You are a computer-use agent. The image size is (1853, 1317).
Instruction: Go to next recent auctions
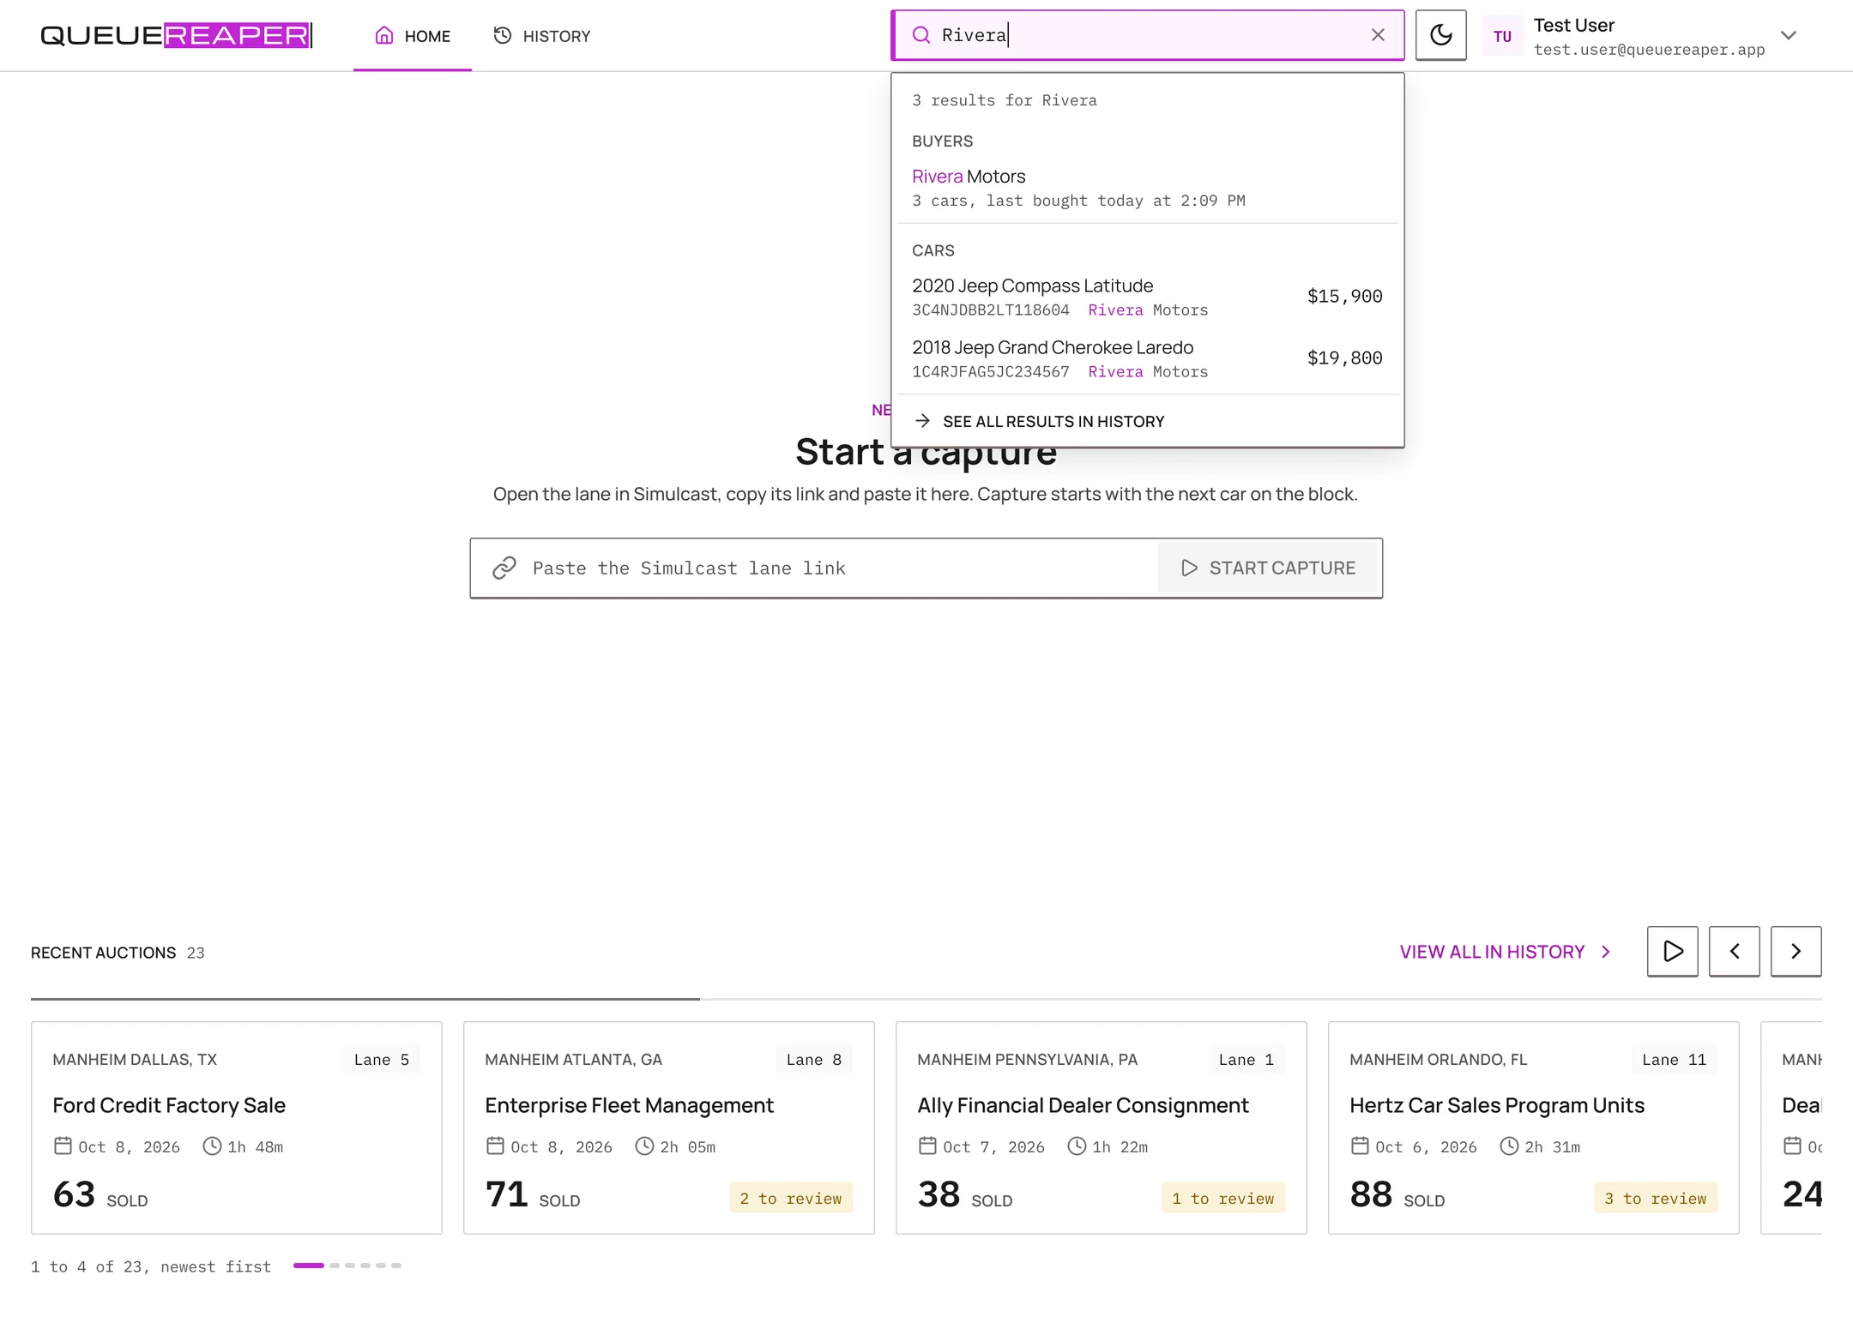(x=1796, y=951)
